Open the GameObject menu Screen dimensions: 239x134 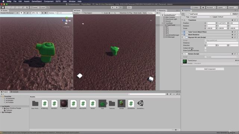coord(37,1)
